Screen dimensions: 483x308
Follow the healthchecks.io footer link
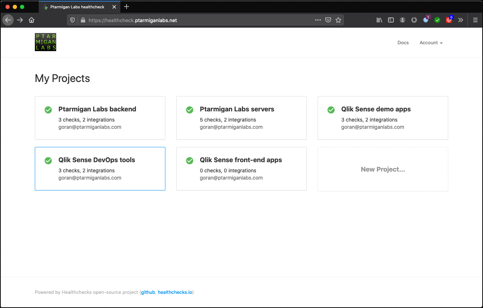pyautogui.click(x=175, y=292)
